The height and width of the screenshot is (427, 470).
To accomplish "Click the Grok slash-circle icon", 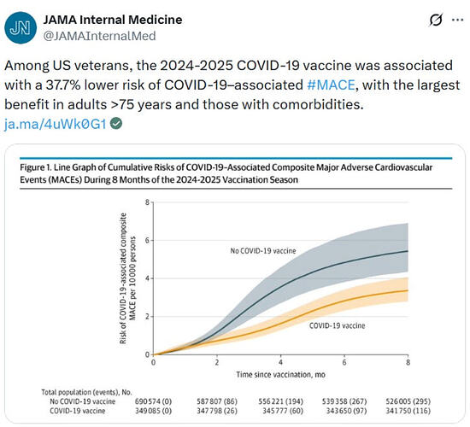I will tap(436, 20).
